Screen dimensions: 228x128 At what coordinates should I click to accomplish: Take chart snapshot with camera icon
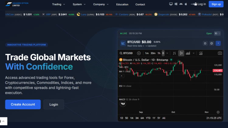pyautogui.click(x=219, y=53)
